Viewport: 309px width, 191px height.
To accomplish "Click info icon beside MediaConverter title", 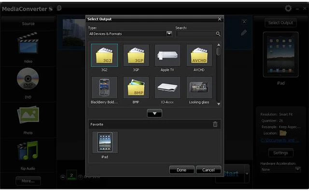I will 59,8.
